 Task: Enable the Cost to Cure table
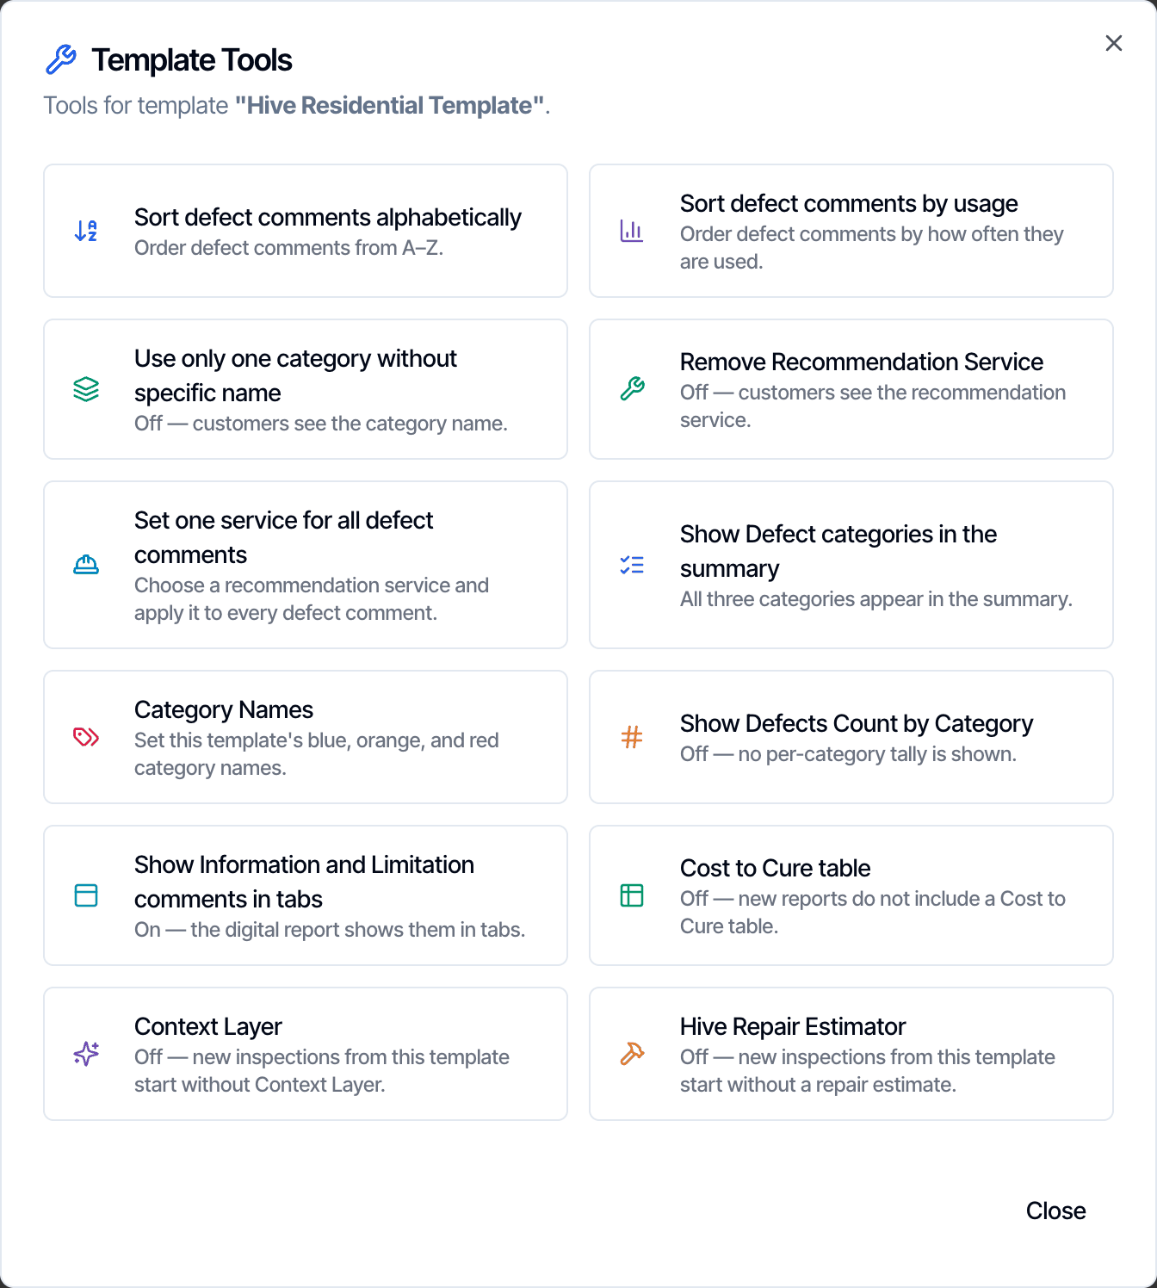pos(851,895)
